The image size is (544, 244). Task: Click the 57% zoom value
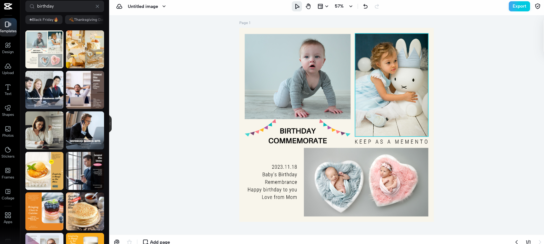[339, 6]
